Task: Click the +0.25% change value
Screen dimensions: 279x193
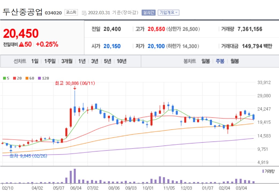Action: point(47,44)
